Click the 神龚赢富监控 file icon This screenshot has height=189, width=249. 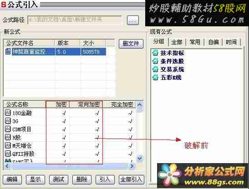pyautogui.click(x=8, y=51)
